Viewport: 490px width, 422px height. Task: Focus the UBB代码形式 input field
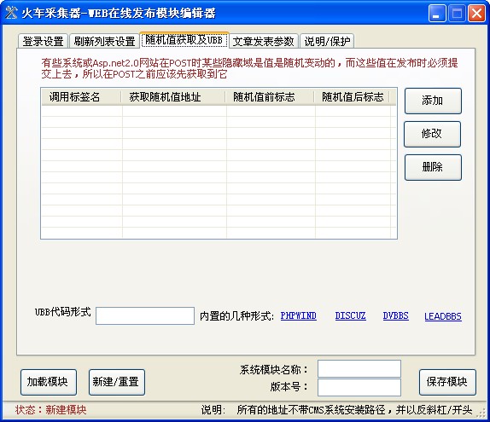point(145,316)
